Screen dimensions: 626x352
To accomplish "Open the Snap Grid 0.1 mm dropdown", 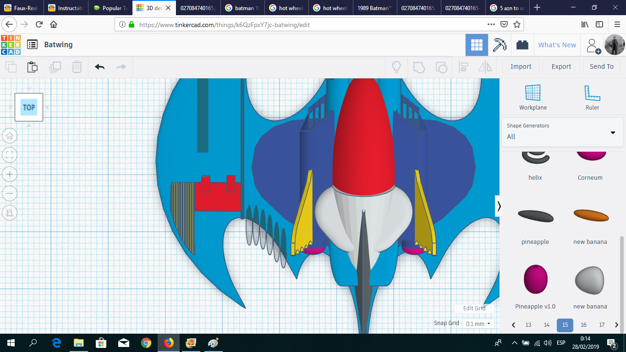I will tap(478, 324).
